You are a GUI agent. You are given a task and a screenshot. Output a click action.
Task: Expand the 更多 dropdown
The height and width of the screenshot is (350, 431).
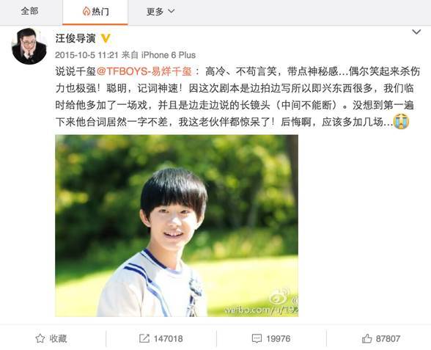tap(161, 12)
